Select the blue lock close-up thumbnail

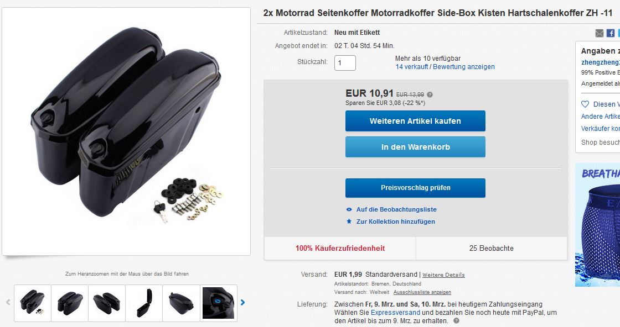click(x=219, y=303)
